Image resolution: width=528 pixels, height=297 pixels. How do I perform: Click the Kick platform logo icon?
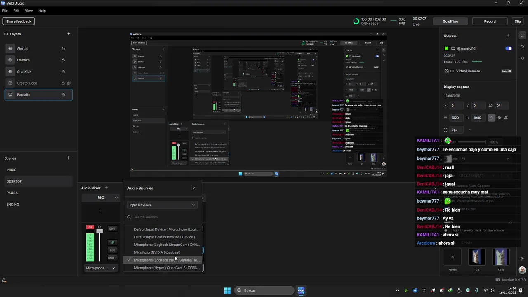(x=446, y=48)
